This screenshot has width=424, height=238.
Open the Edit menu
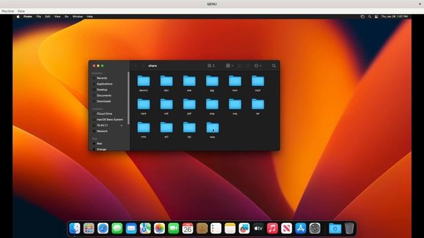click(48, 17)
